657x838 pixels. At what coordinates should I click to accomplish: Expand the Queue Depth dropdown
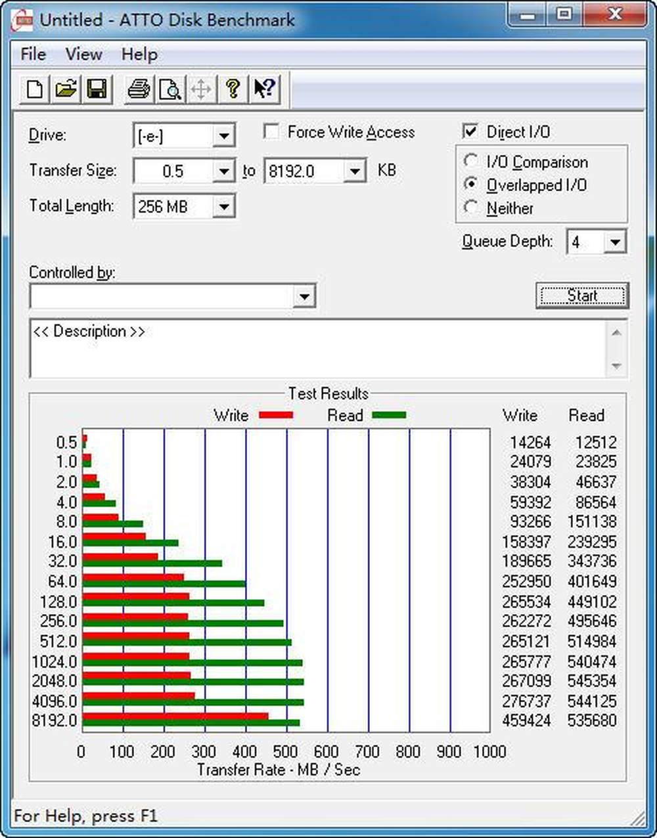pos(615,242)
